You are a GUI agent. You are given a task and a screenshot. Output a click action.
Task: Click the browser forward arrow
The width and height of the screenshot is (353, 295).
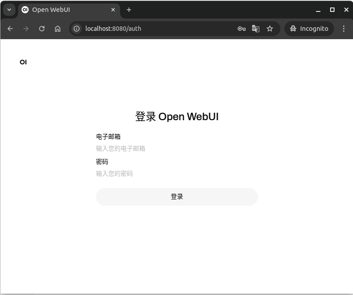coord(26,29)
